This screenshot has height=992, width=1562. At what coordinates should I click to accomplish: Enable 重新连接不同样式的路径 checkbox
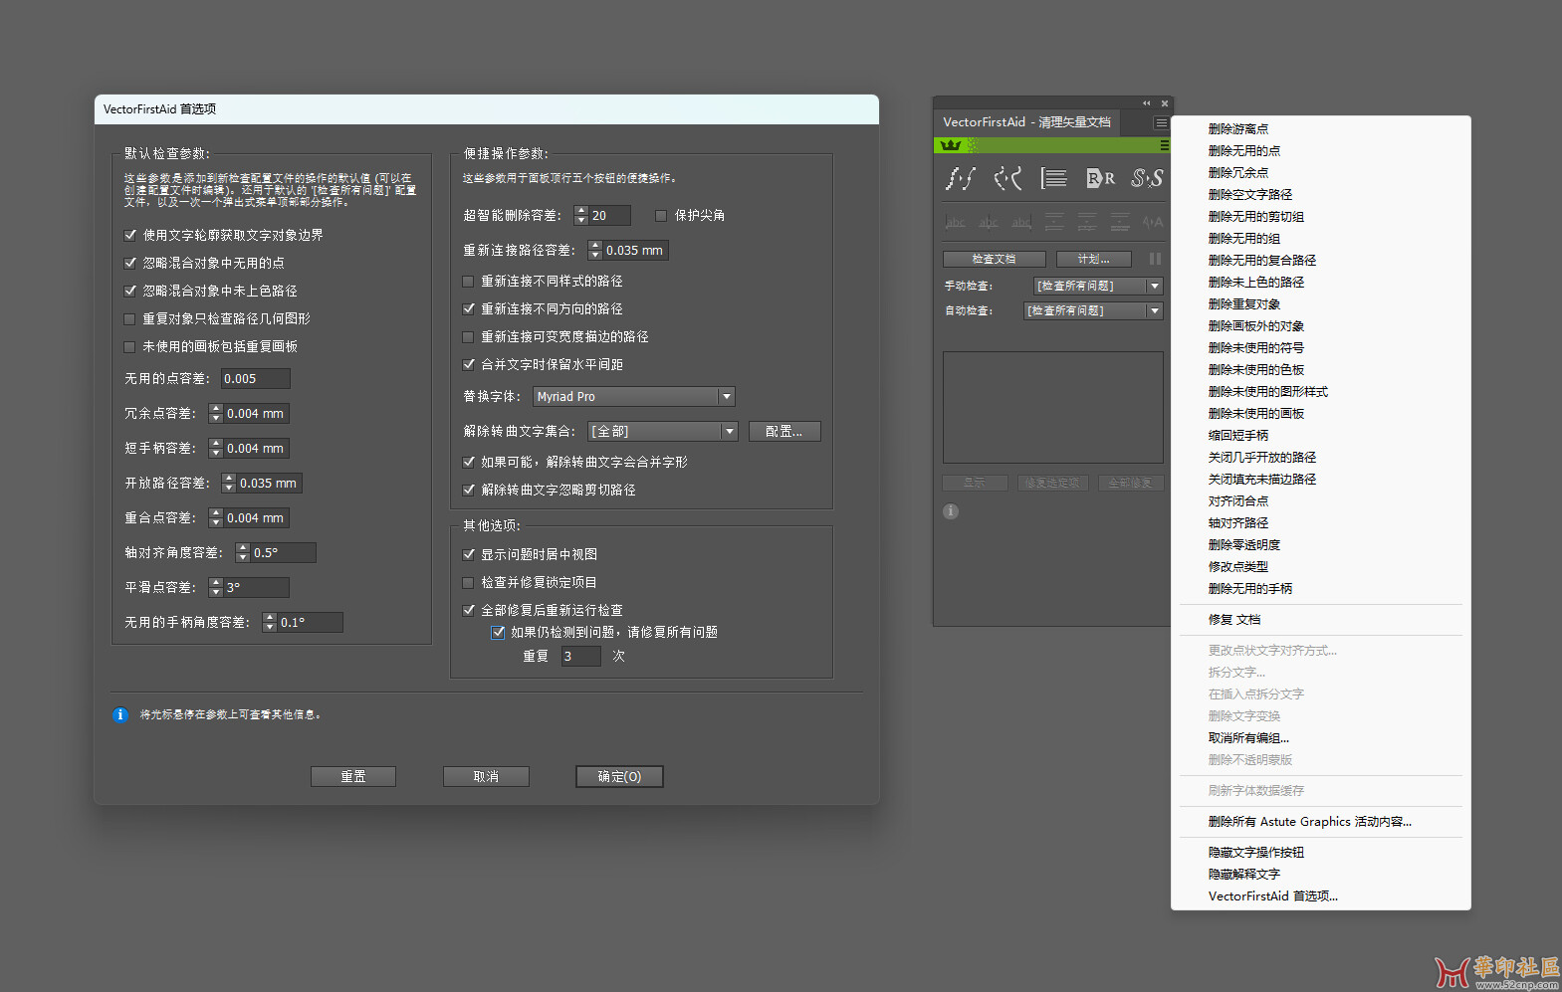469,281
